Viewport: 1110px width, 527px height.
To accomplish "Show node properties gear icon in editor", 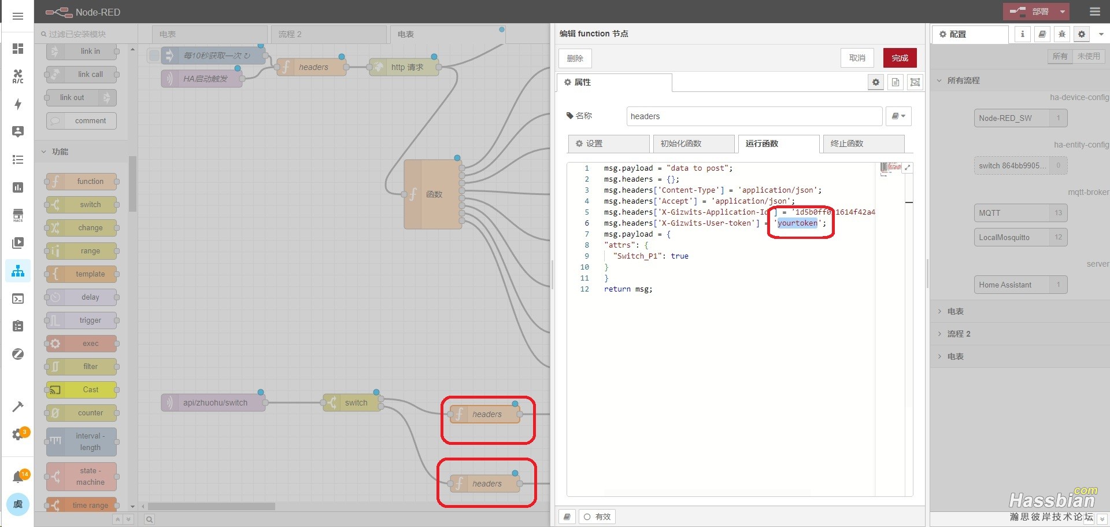I will pos(876,82).
